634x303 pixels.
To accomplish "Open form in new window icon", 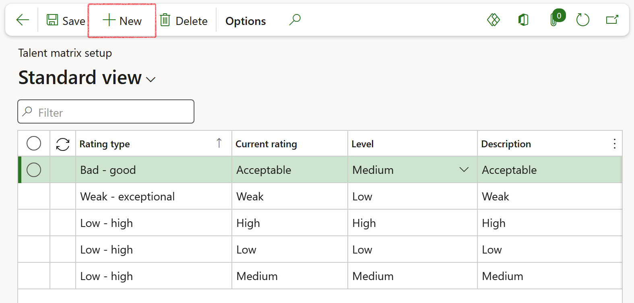I will pyautogui.click(x=612, y=20).
